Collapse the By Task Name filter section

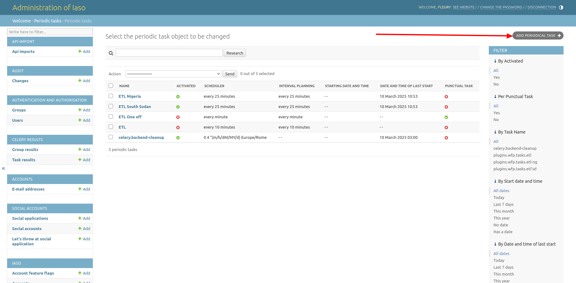click(509, 132)
